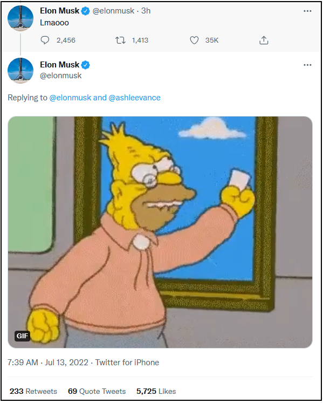View the 69 Quote Tweets list
This screenshot has width=323, height=403.
97,391
